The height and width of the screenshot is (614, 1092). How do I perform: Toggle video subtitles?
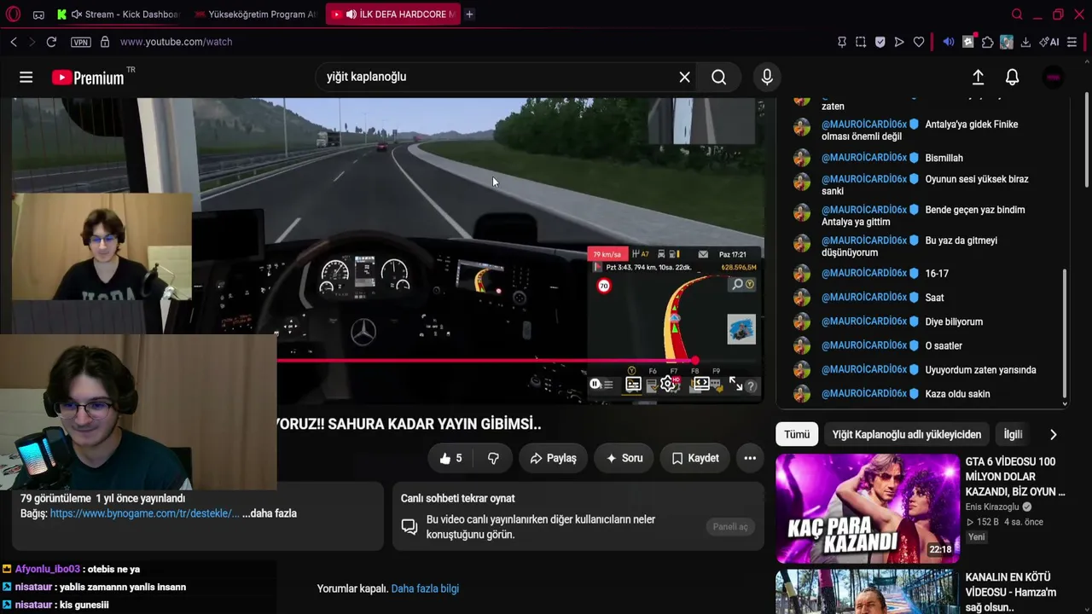coord(633,385)
